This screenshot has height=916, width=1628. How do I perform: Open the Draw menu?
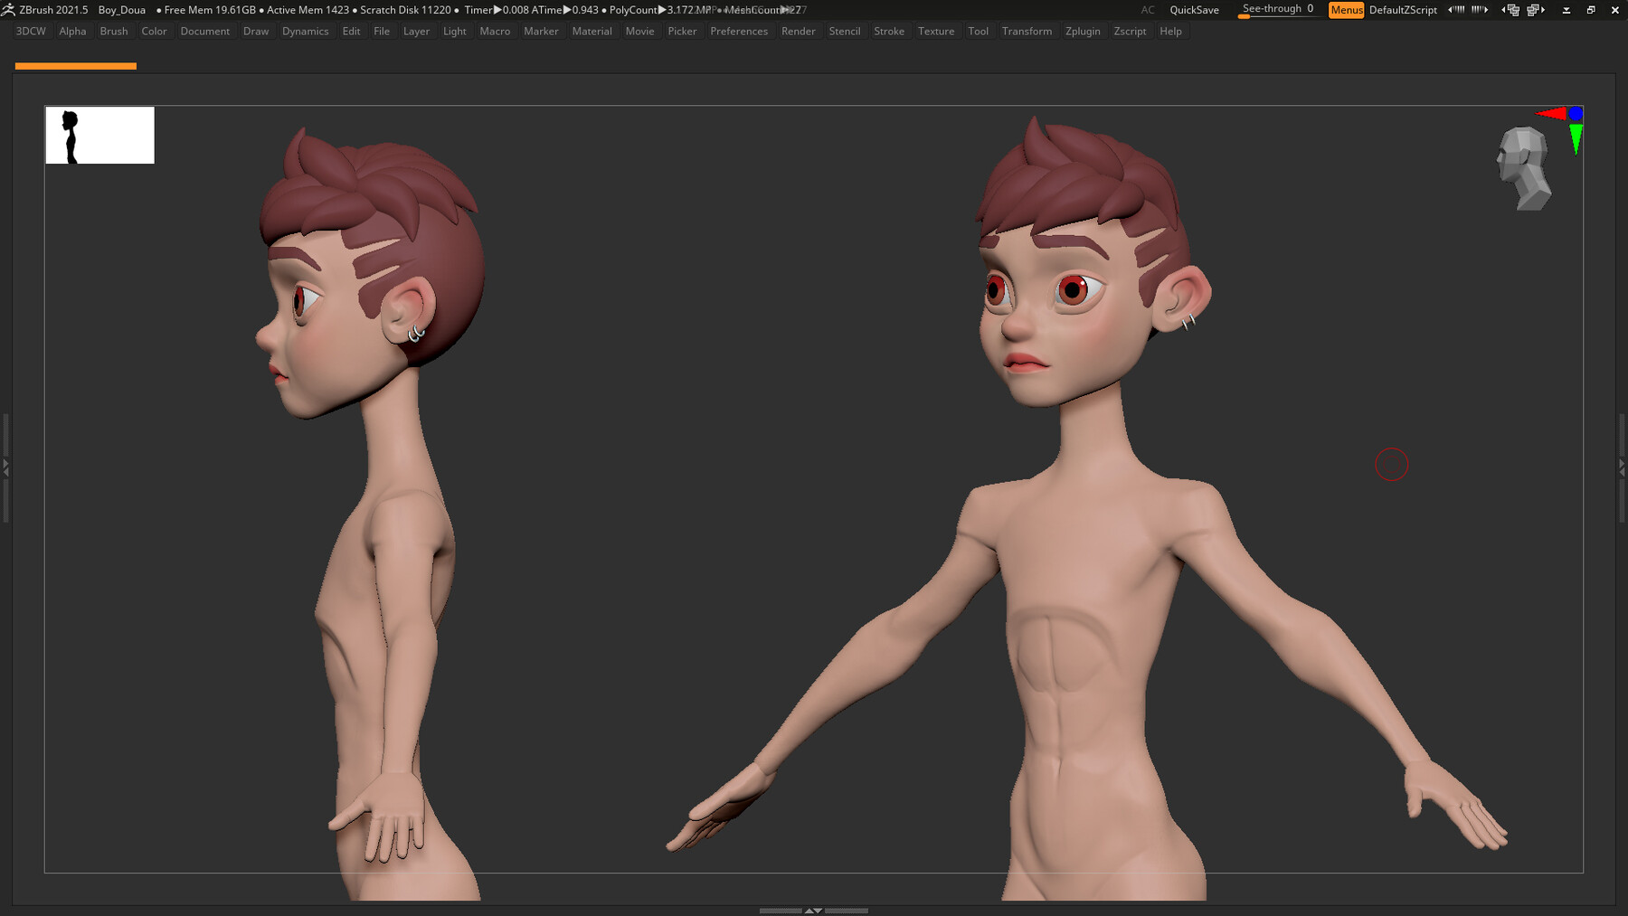click(256, 32)
